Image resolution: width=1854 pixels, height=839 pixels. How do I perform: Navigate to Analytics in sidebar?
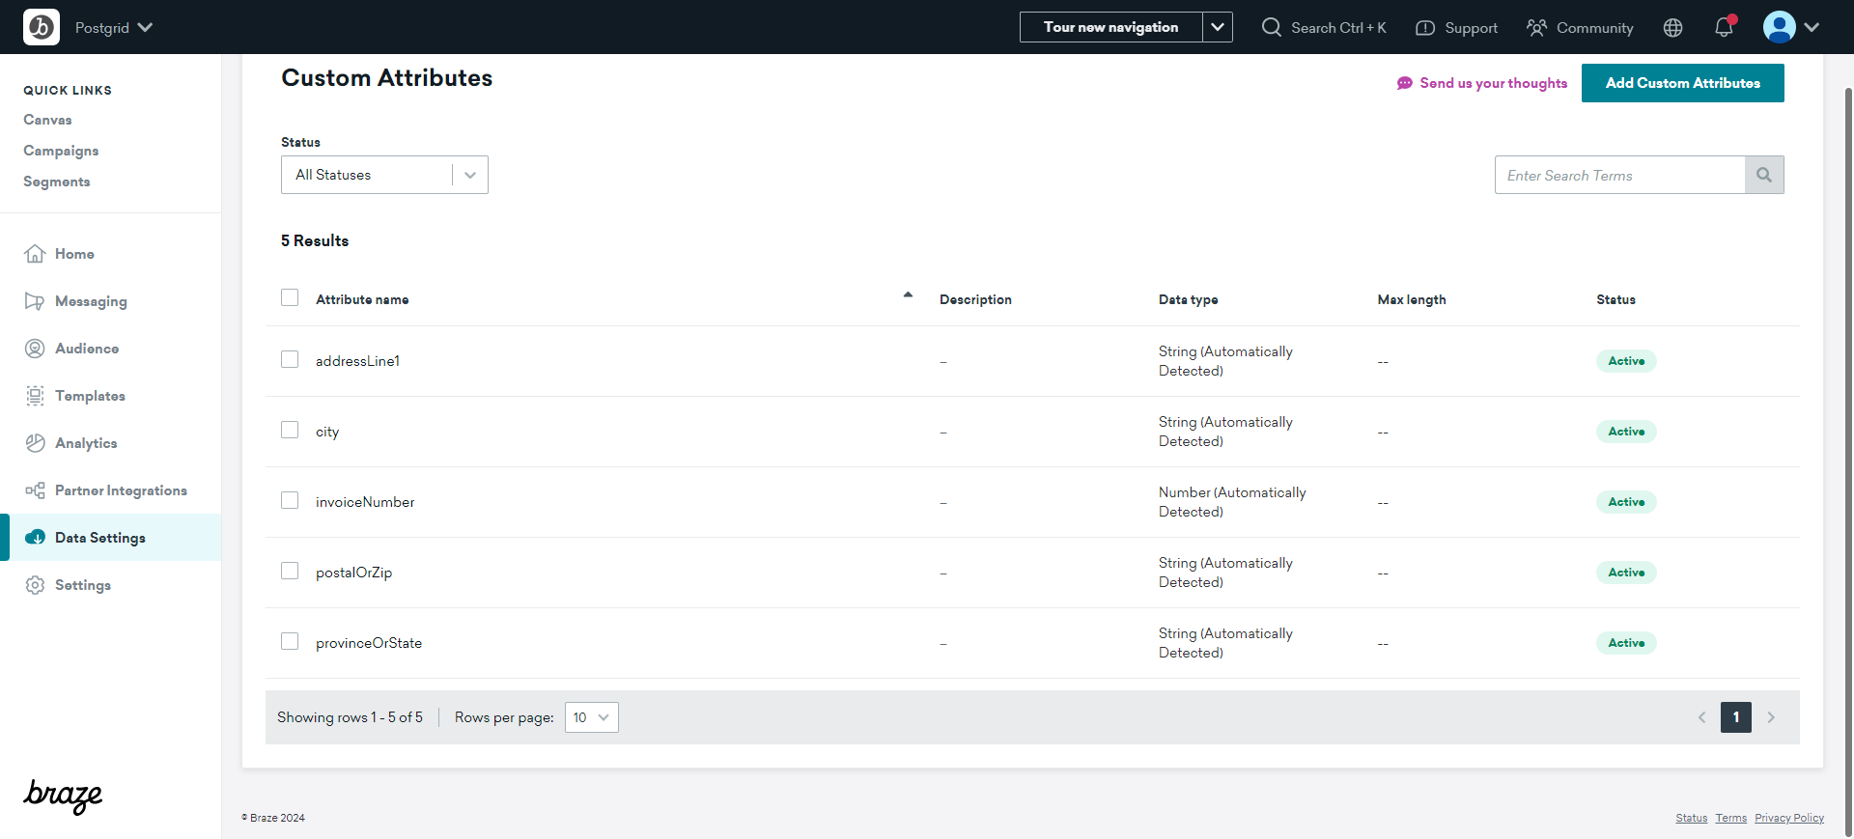86,443
